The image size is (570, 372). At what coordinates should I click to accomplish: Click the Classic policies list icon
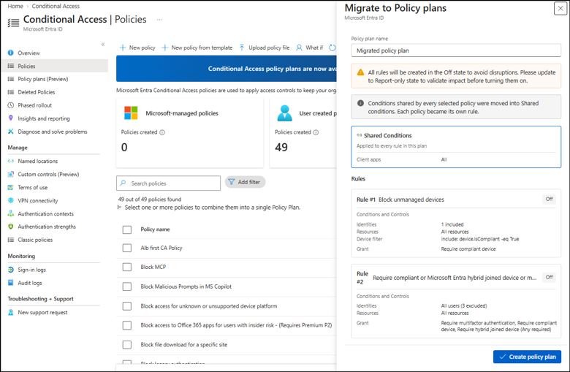pos(10,240)
